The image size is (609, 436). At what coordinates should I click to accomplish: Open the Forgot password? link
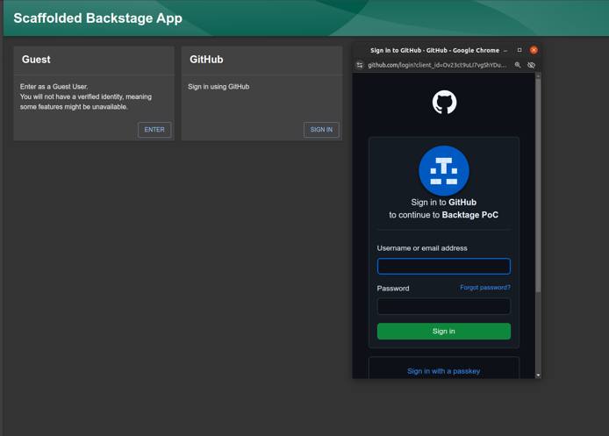point(484,288)
